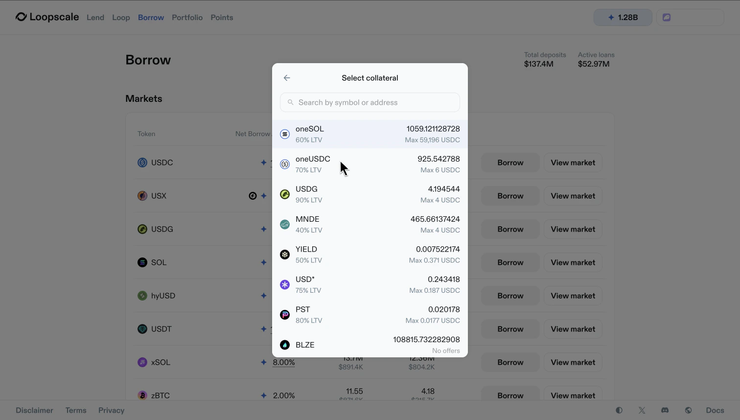740x420 pixels.
Task: Click the Total deposits $137.4M value
Action: 539,64
